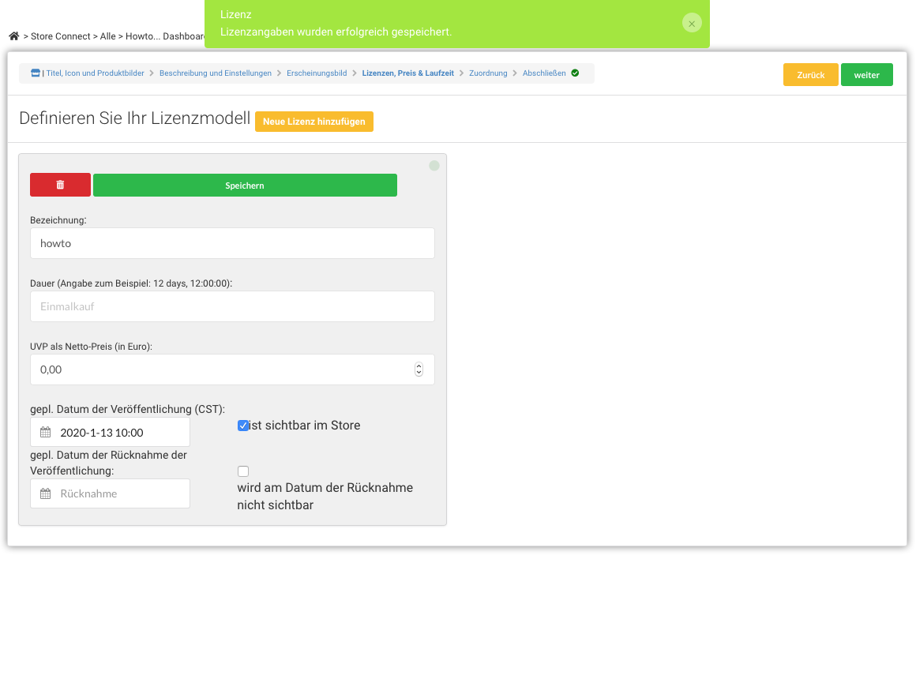The height and width of the screenshot is (679, 916).
Task: Go to Titel, Icon und Produktbilder step
Action: (x=96, y=73)
